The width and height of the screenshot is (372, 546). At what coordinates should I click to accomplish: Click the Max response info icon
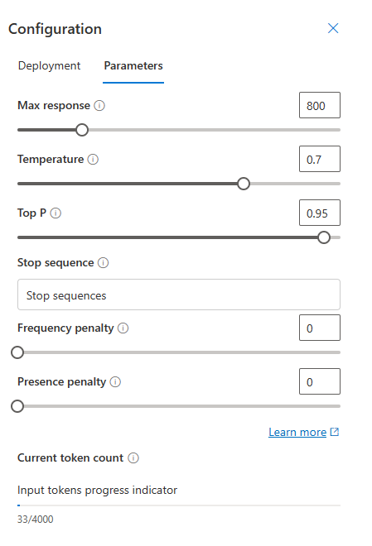[x=99, y=106]
